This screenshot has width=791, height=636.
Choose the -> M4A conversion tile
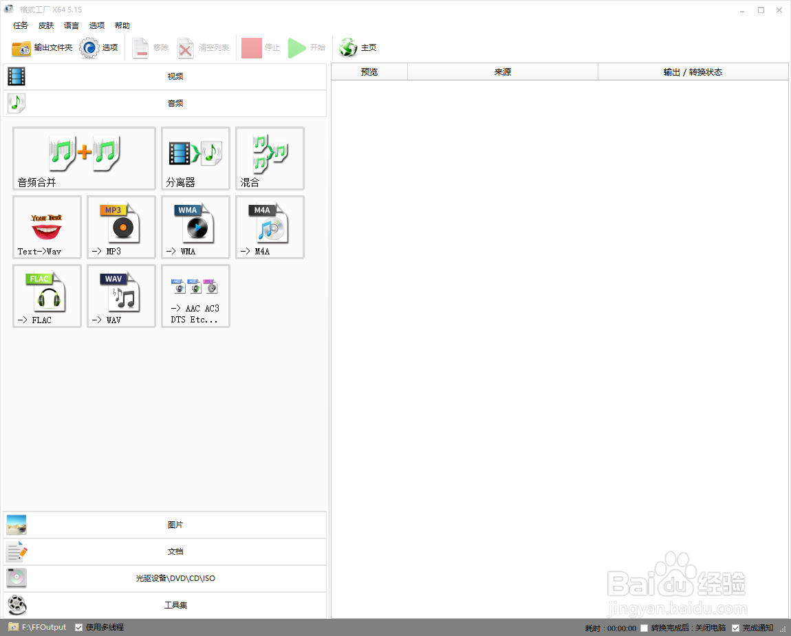(x=270, y=227)
